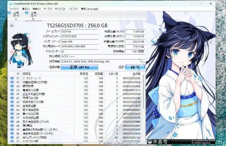Click the status orb of attribute A9
The image size is (226, 146).
point(12,126)
